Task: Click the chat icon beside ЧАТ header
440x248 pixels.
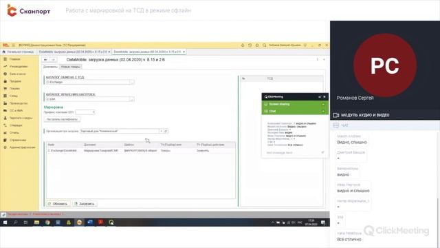Action: pyautogui.click(x=336, y=125)
